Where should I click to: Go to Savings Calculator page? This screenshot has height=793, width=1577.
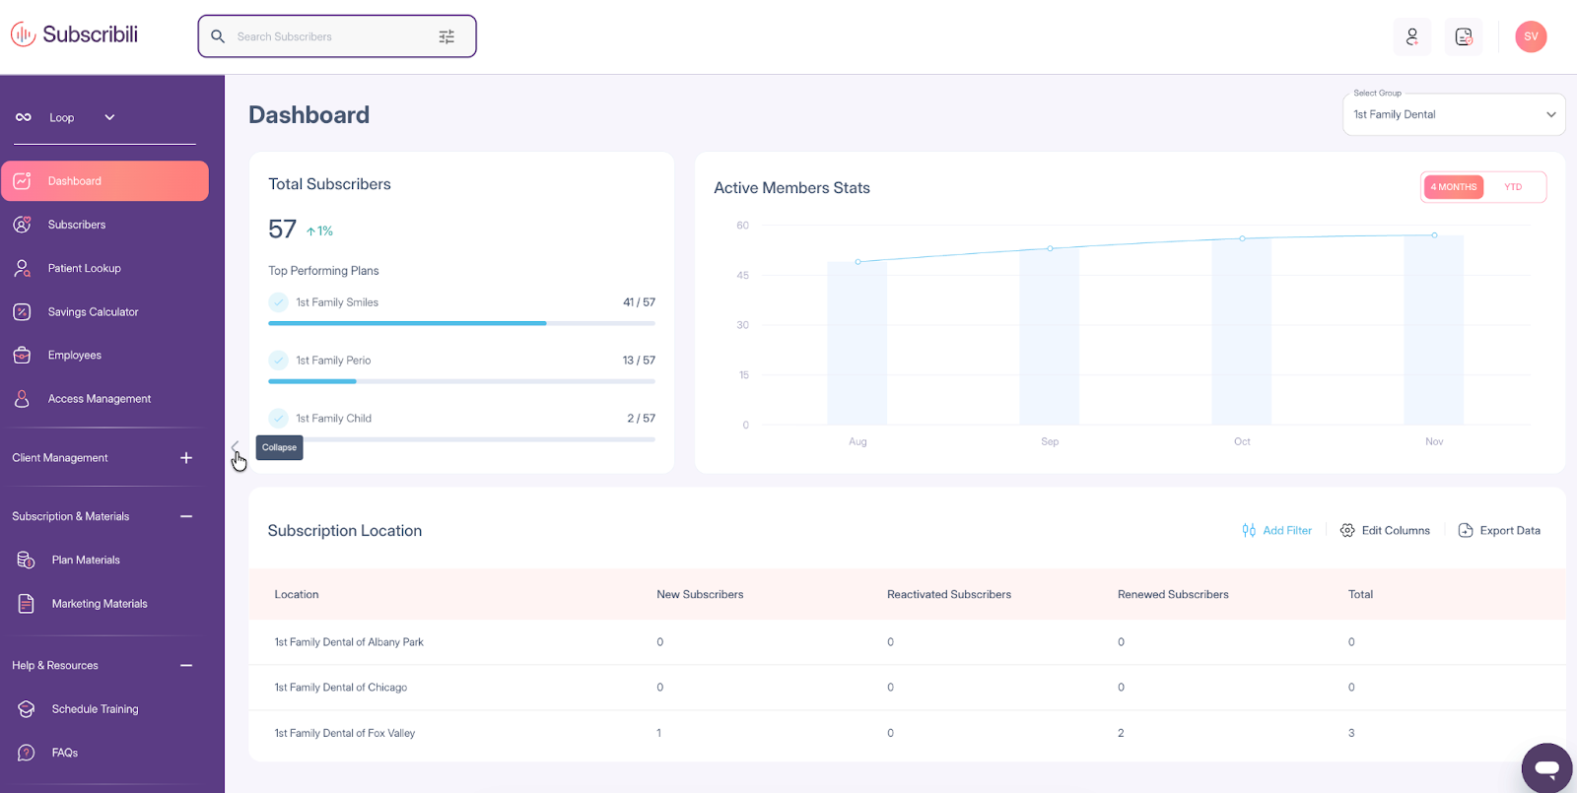pos(93,312)
